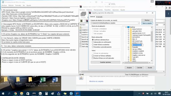Click WinRAR up-folder icon beside address bar
Viewport: 171px width, 96px height.
click(x=81, y=21)
